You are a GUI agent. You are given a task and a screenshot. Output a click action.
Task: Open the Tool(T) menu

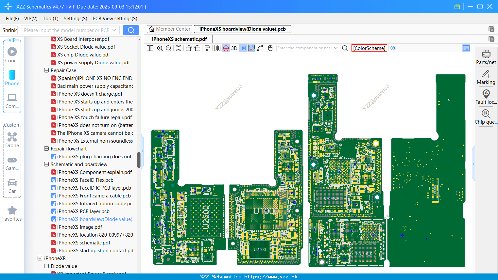[51, 18]
